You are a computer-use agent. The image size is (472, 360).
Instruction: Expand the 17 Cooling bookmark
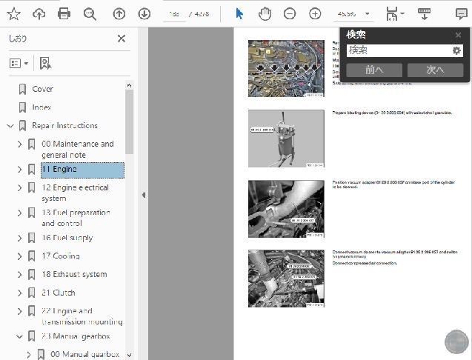19,256
